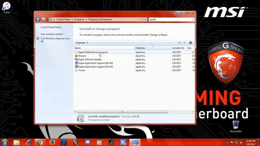The image size is (260, 146).
Task: Open Google Chrome from taskbar
Action: pos(40,142)
